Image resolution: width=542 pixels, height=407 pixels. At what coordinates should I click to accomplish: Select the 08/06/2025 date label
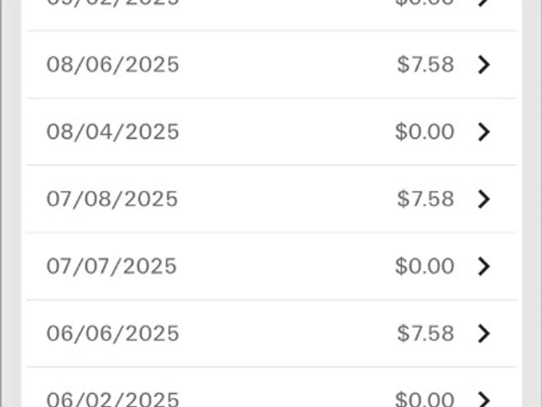click(113, 65)
